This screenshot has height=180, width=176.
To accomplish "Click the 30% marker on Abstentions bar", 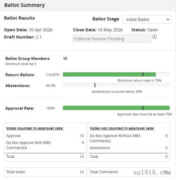I will pyautogui.click(x=95, y=85).
